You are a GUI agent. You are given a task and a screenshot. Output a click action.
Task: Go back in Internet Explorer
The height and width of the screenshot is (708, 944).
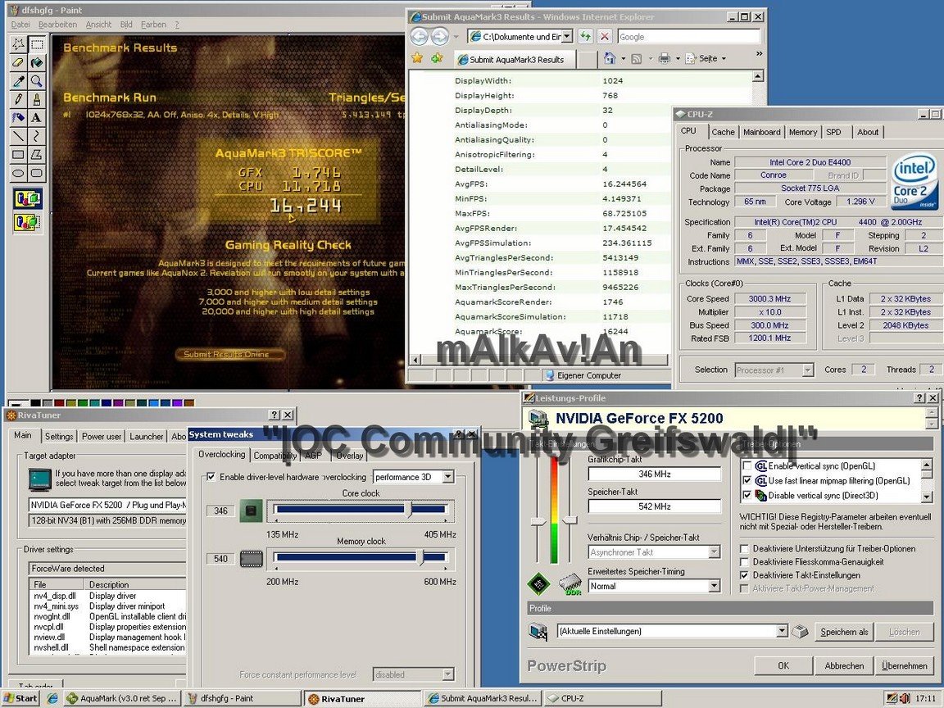click(420, 37)
